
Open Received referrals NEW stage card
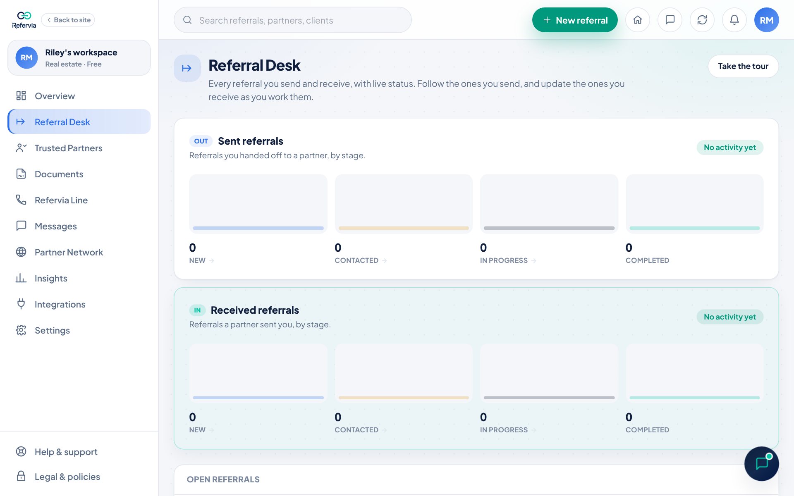(x=258, y=373)
